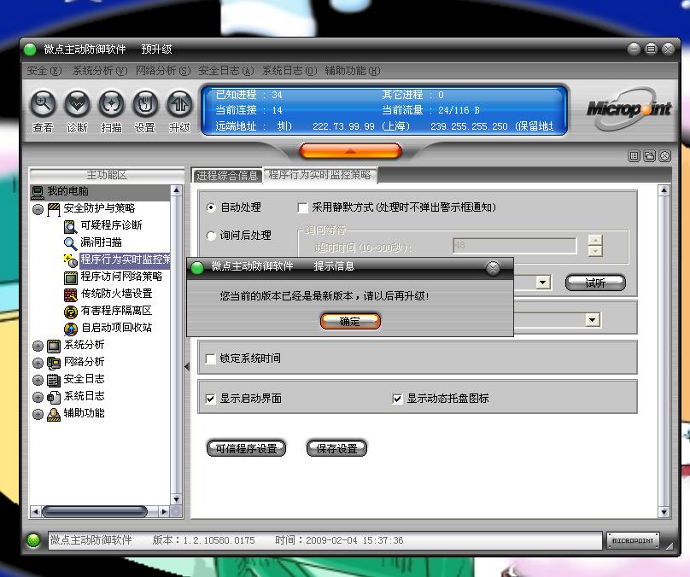Collapse the 安全防护与策略 tree node
This screenshot has height=577, width=690.
(38, 209)
